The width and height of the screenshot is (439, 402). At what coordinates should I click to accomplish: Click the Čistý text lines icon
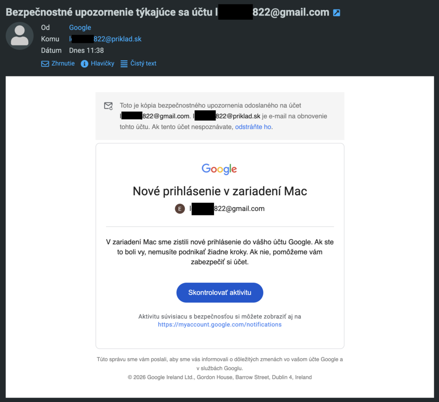[124, 64]
